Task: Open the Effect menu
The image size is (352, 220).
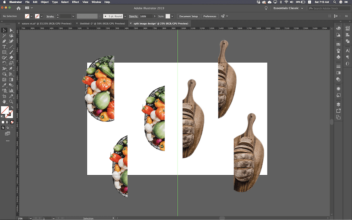Action: coord(75,2)
